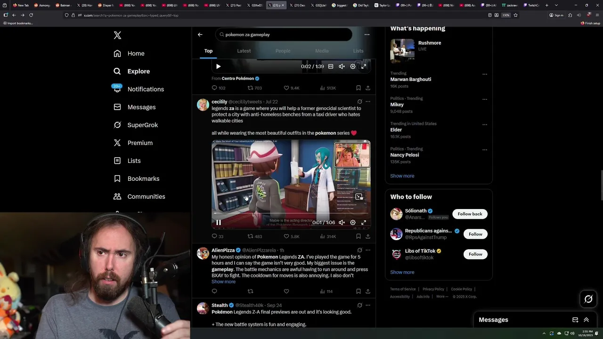
Task: Open settings on Centro Pokémon video
Action: 353,66
